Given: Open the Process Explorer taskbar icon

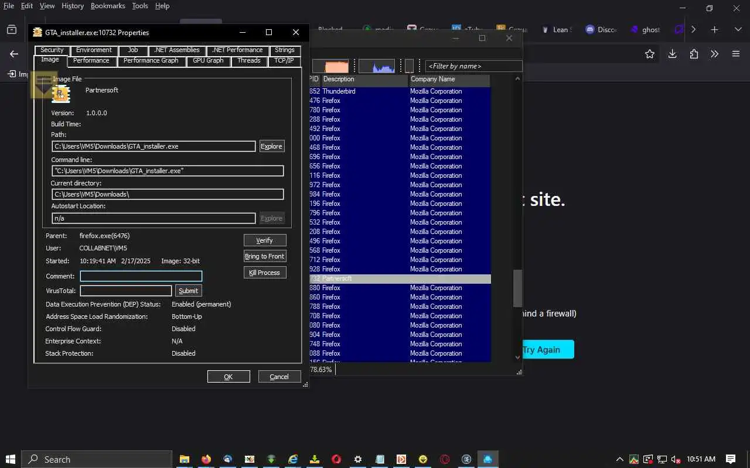Looking at the screenshot, I should pos(487,459).
